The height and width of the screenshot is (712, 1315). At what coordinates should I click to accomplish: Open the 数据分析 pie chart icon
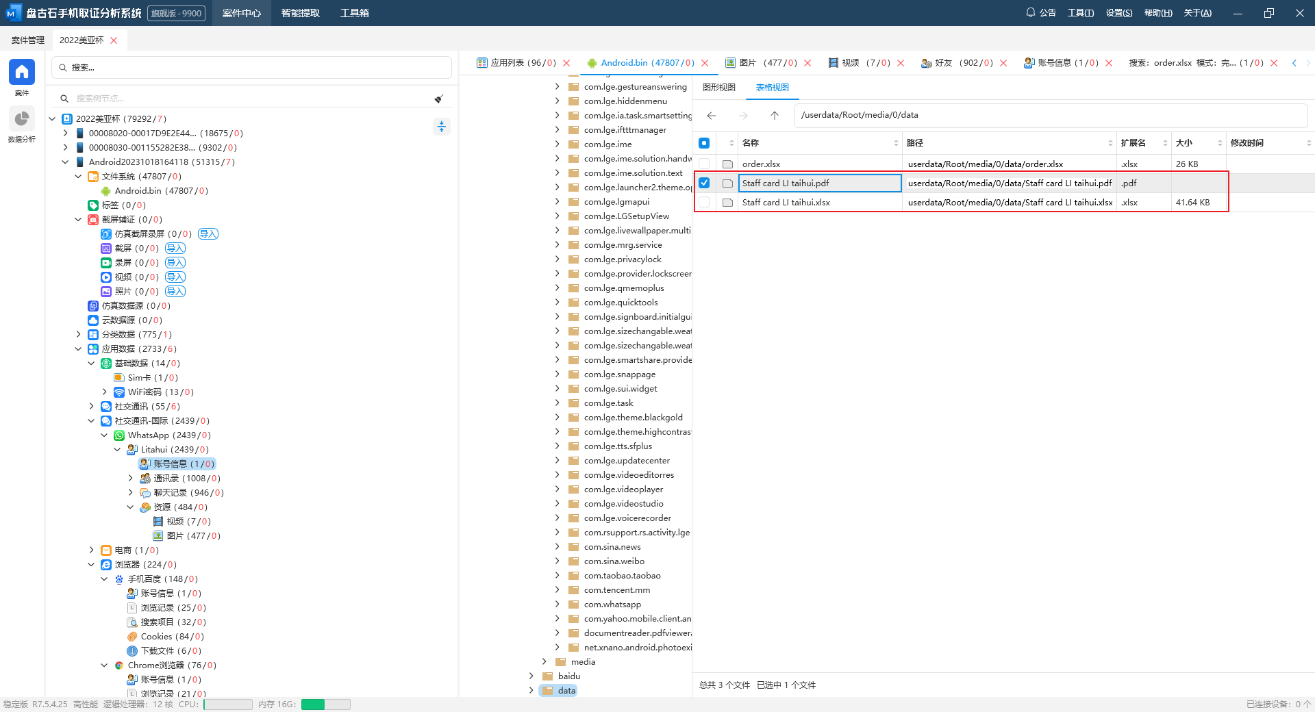pyautogui.click(x=21, y=119)
